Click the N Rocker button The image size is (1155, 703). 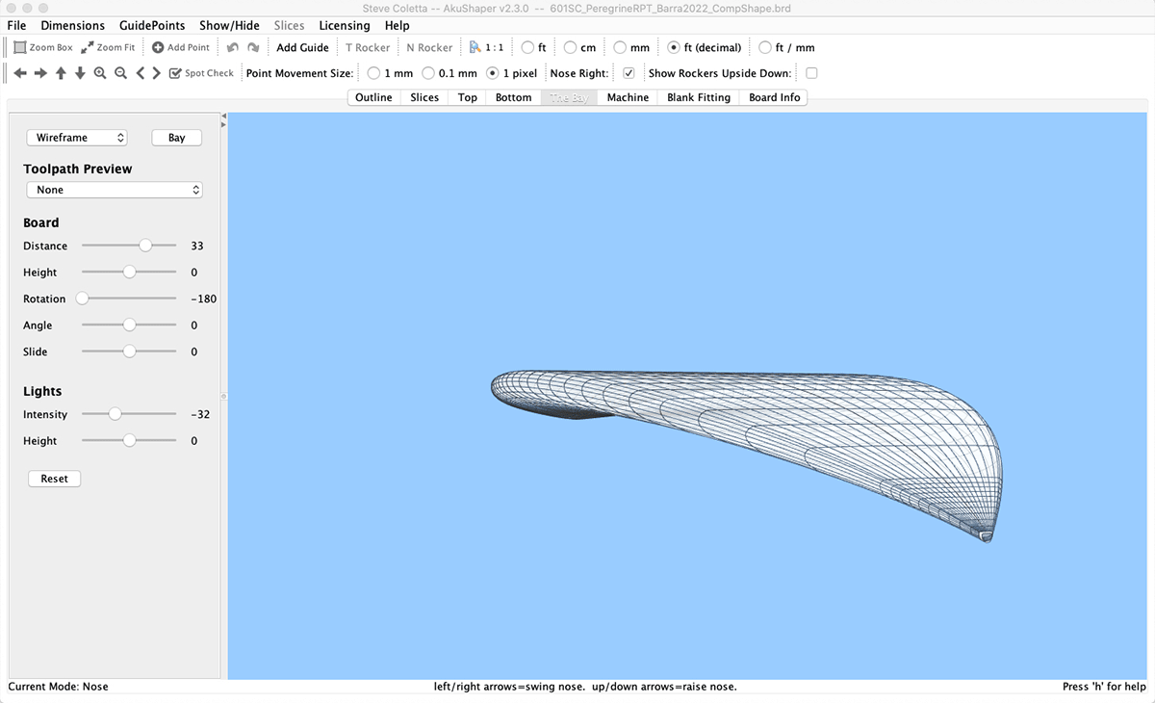429,47
